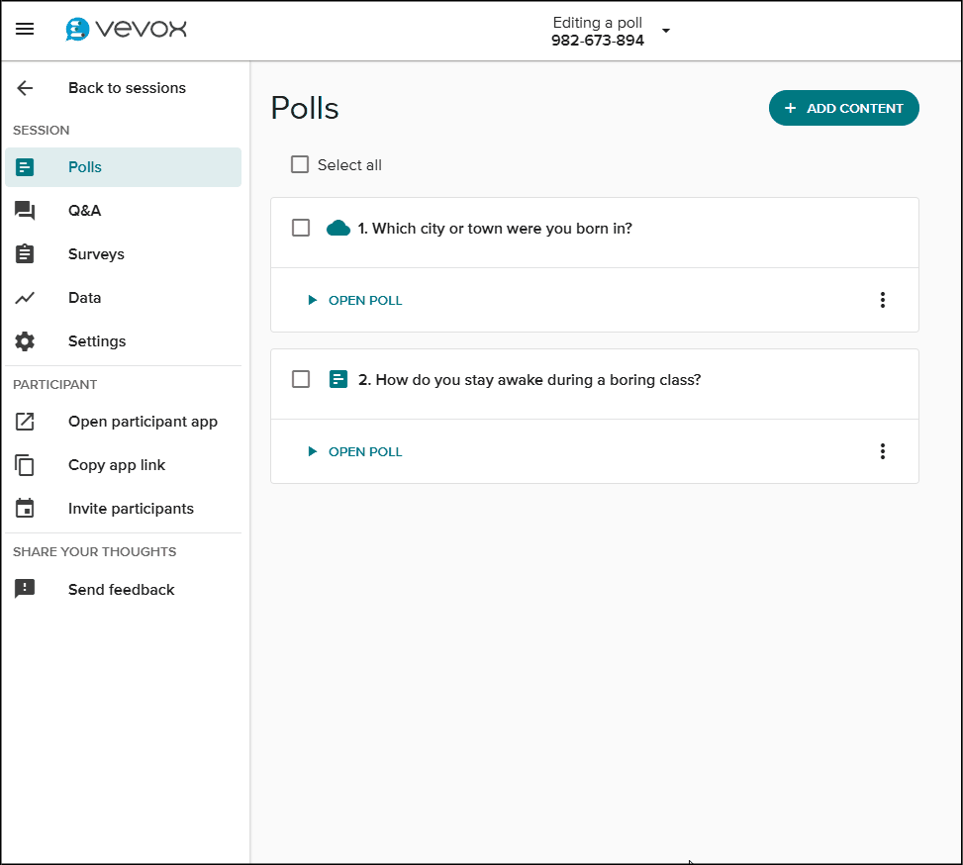Open Invite participants from the sidebar
963x865 pixels.
(x=131, y=509)
